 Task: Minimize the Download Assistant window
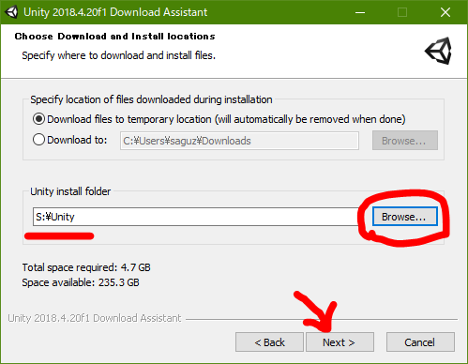coord(360,12)
